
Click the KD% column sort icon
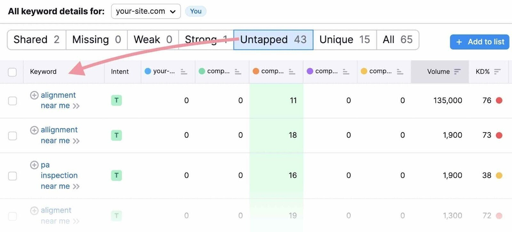497,71
